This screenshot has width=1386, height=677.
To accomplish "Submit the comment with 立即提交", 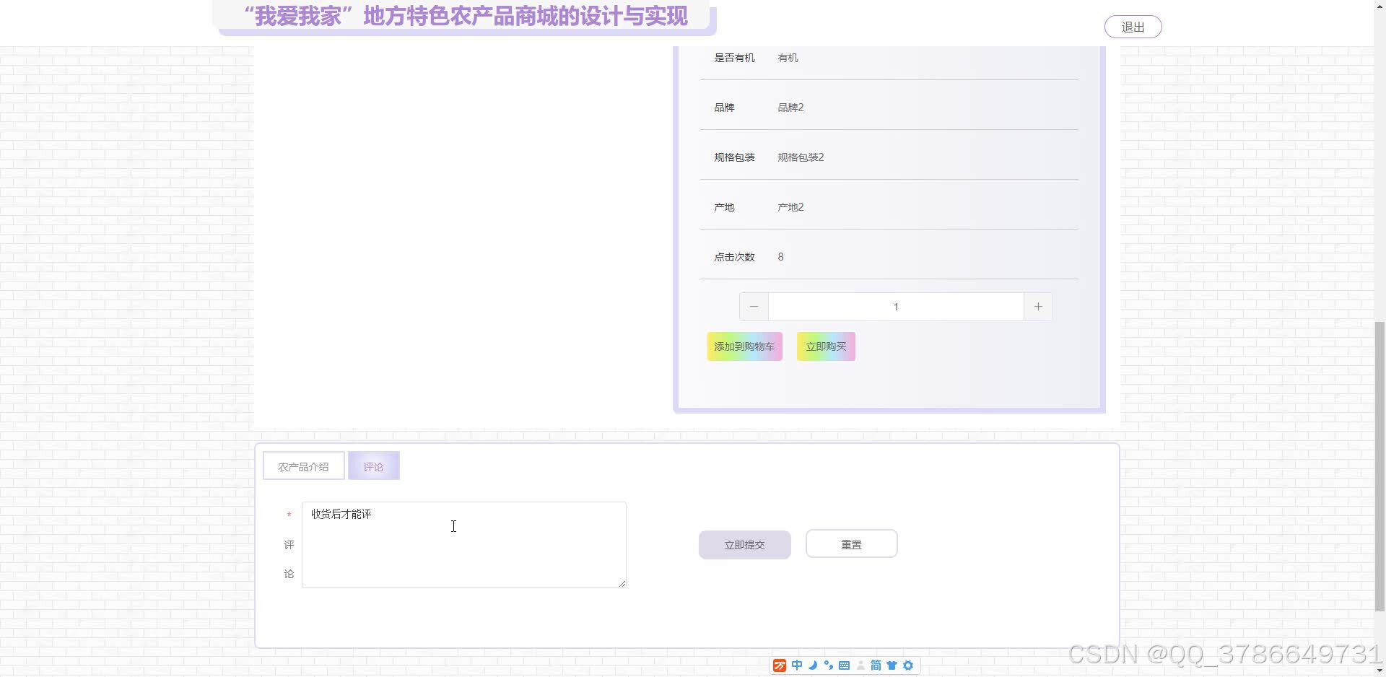I will coord(744,544).
